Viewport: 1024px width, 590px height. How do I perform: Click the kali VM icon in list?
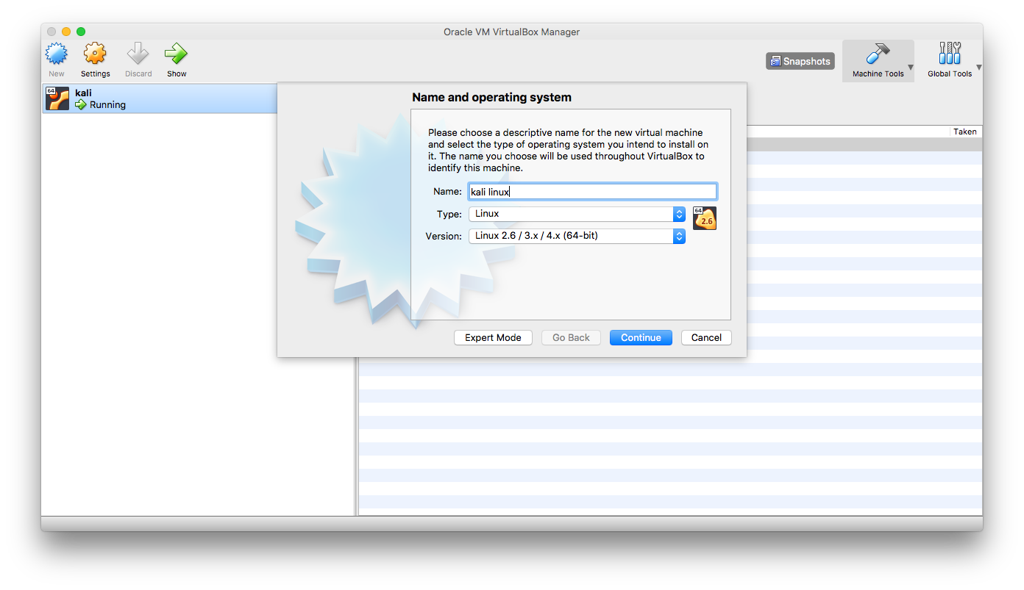[x=57, y=98]
